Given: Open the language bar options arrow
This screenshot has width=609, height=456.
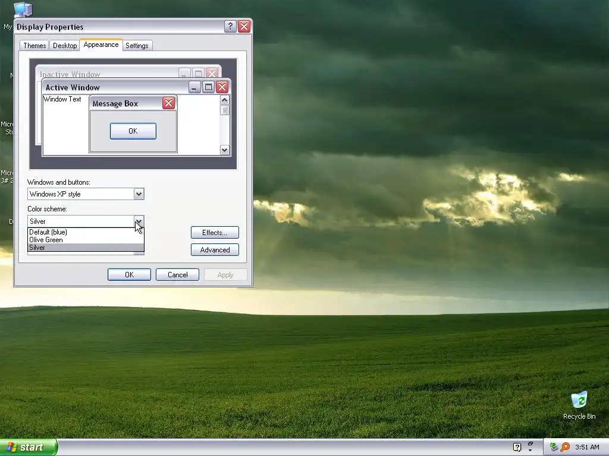Looking at the screenshot, I should click(530, 451).
